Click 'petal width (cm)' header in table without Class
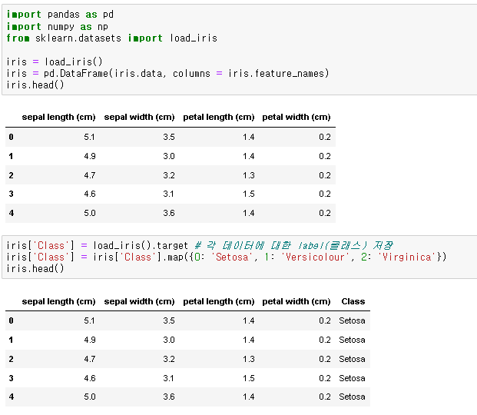 (x=296, y=118)
